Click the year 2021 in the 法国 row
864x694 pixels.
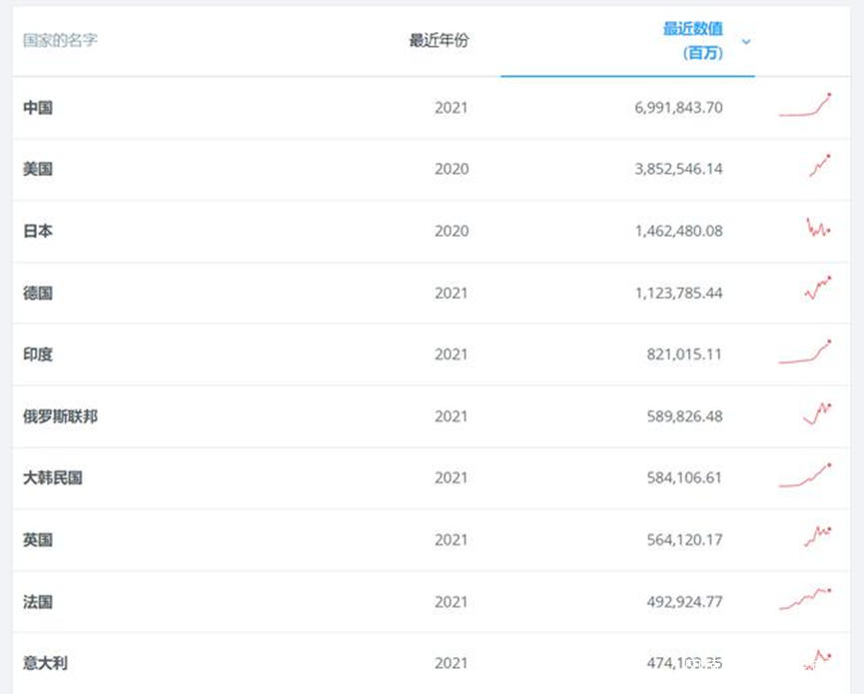point(451,602)
